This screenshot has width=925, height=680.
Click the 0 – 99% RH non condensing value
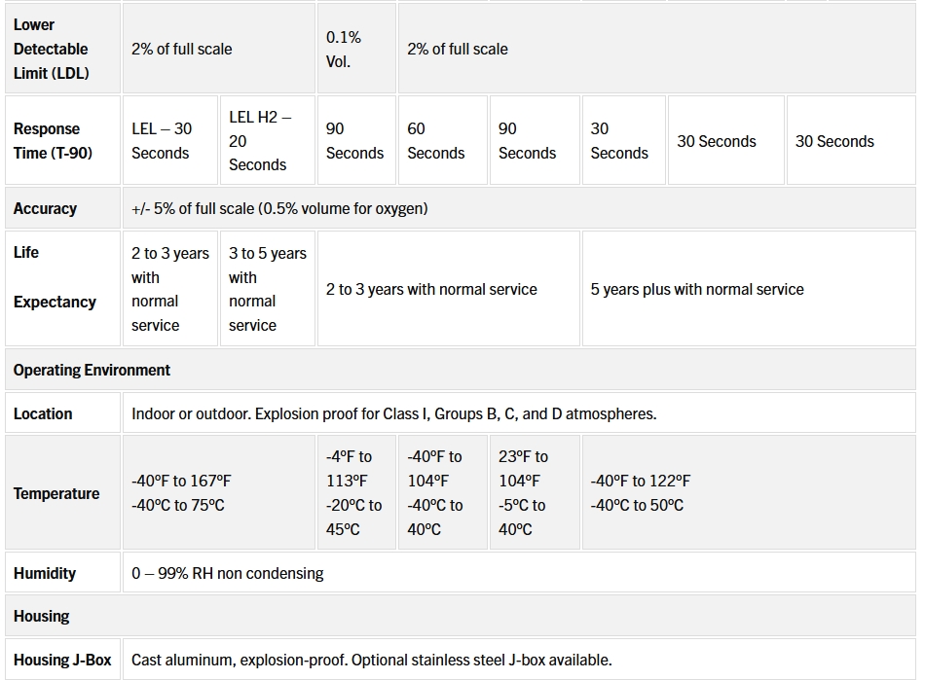pyautogui.click(x=228, y=573)
